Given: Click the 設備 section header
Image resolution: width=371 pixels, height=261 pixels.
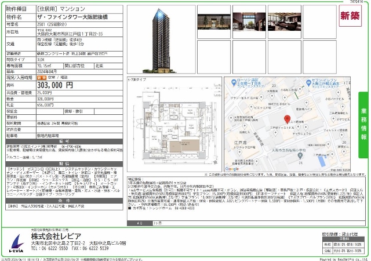Looking at the screenshot, I should click(64, 164).
